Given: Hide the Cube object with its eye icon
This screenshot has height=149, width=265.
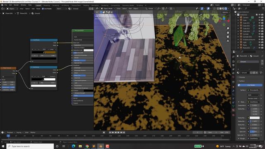Looking at the screenshot, I should (x=260, y=20).
